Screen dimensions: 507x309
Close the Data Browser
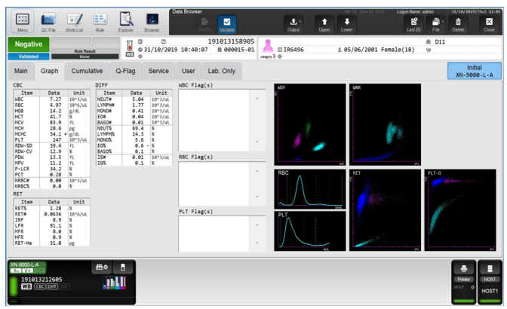click(489, 24)
